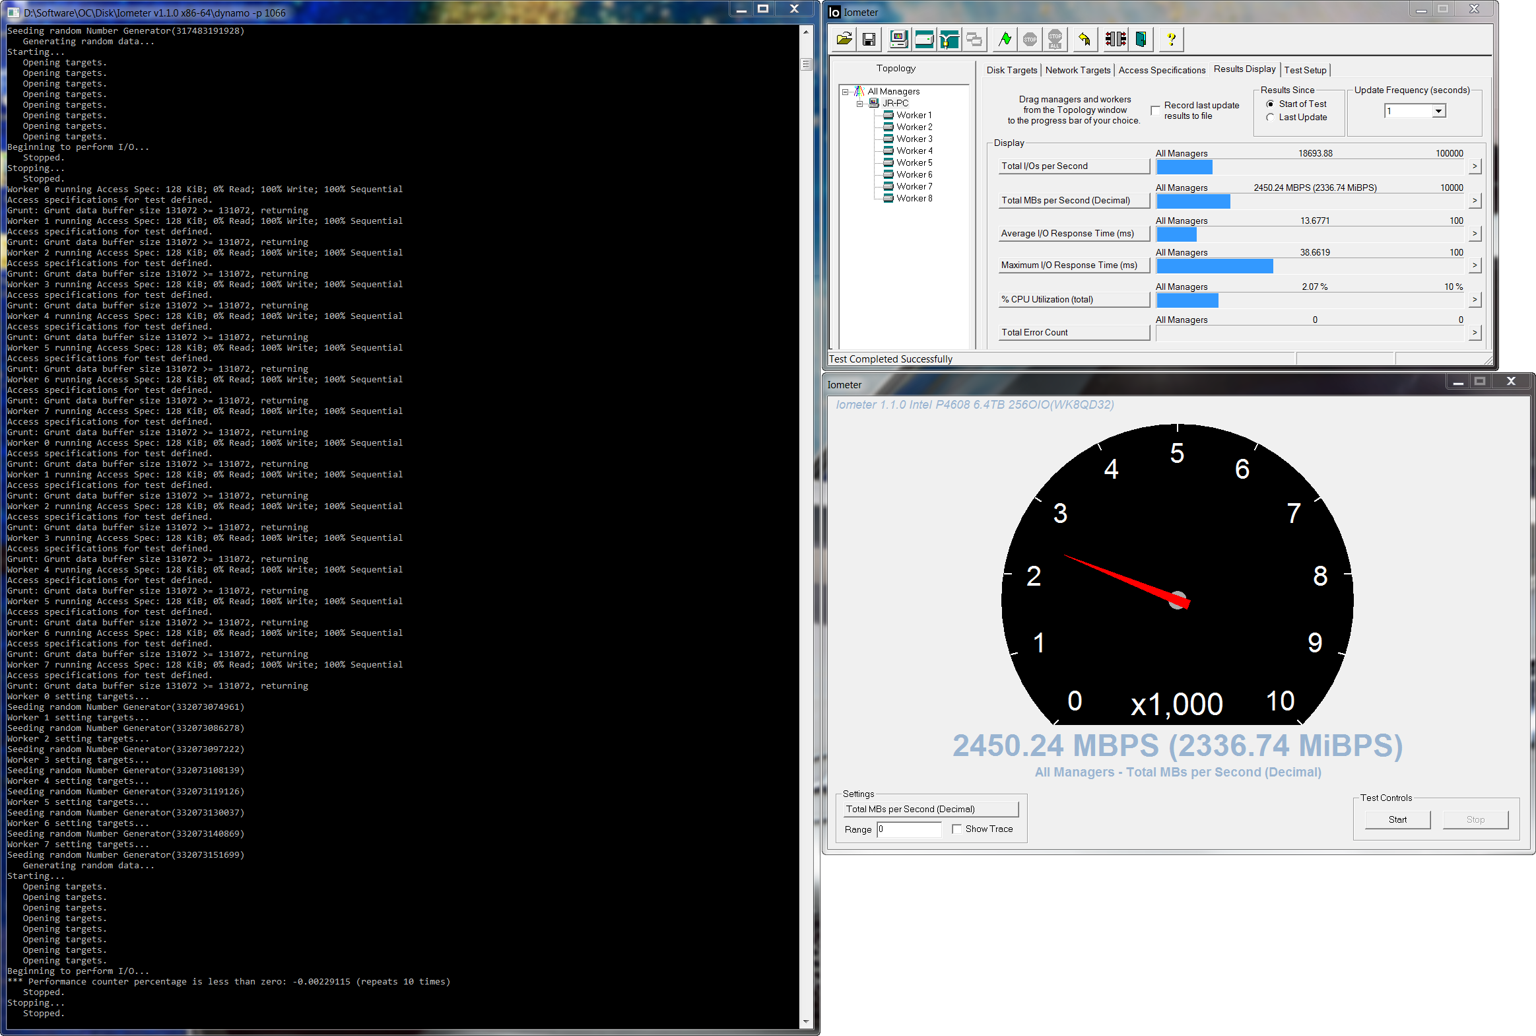Image resolution: width=1536 pixels, height=1036 pixels.
Task: Open big meter for Maximum I/O Response Time
Action: point(1475,265)
